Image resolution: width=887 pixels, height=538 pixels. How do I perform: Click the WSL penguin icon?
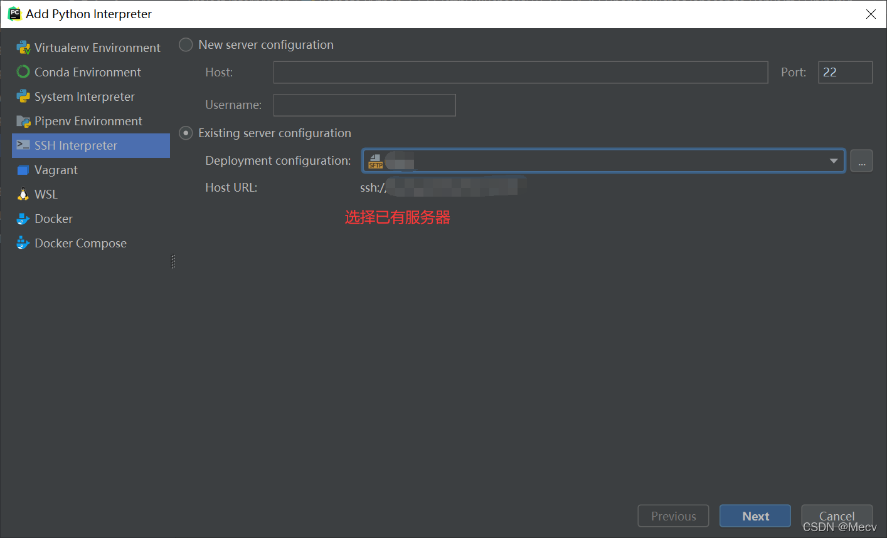(23, 194)
